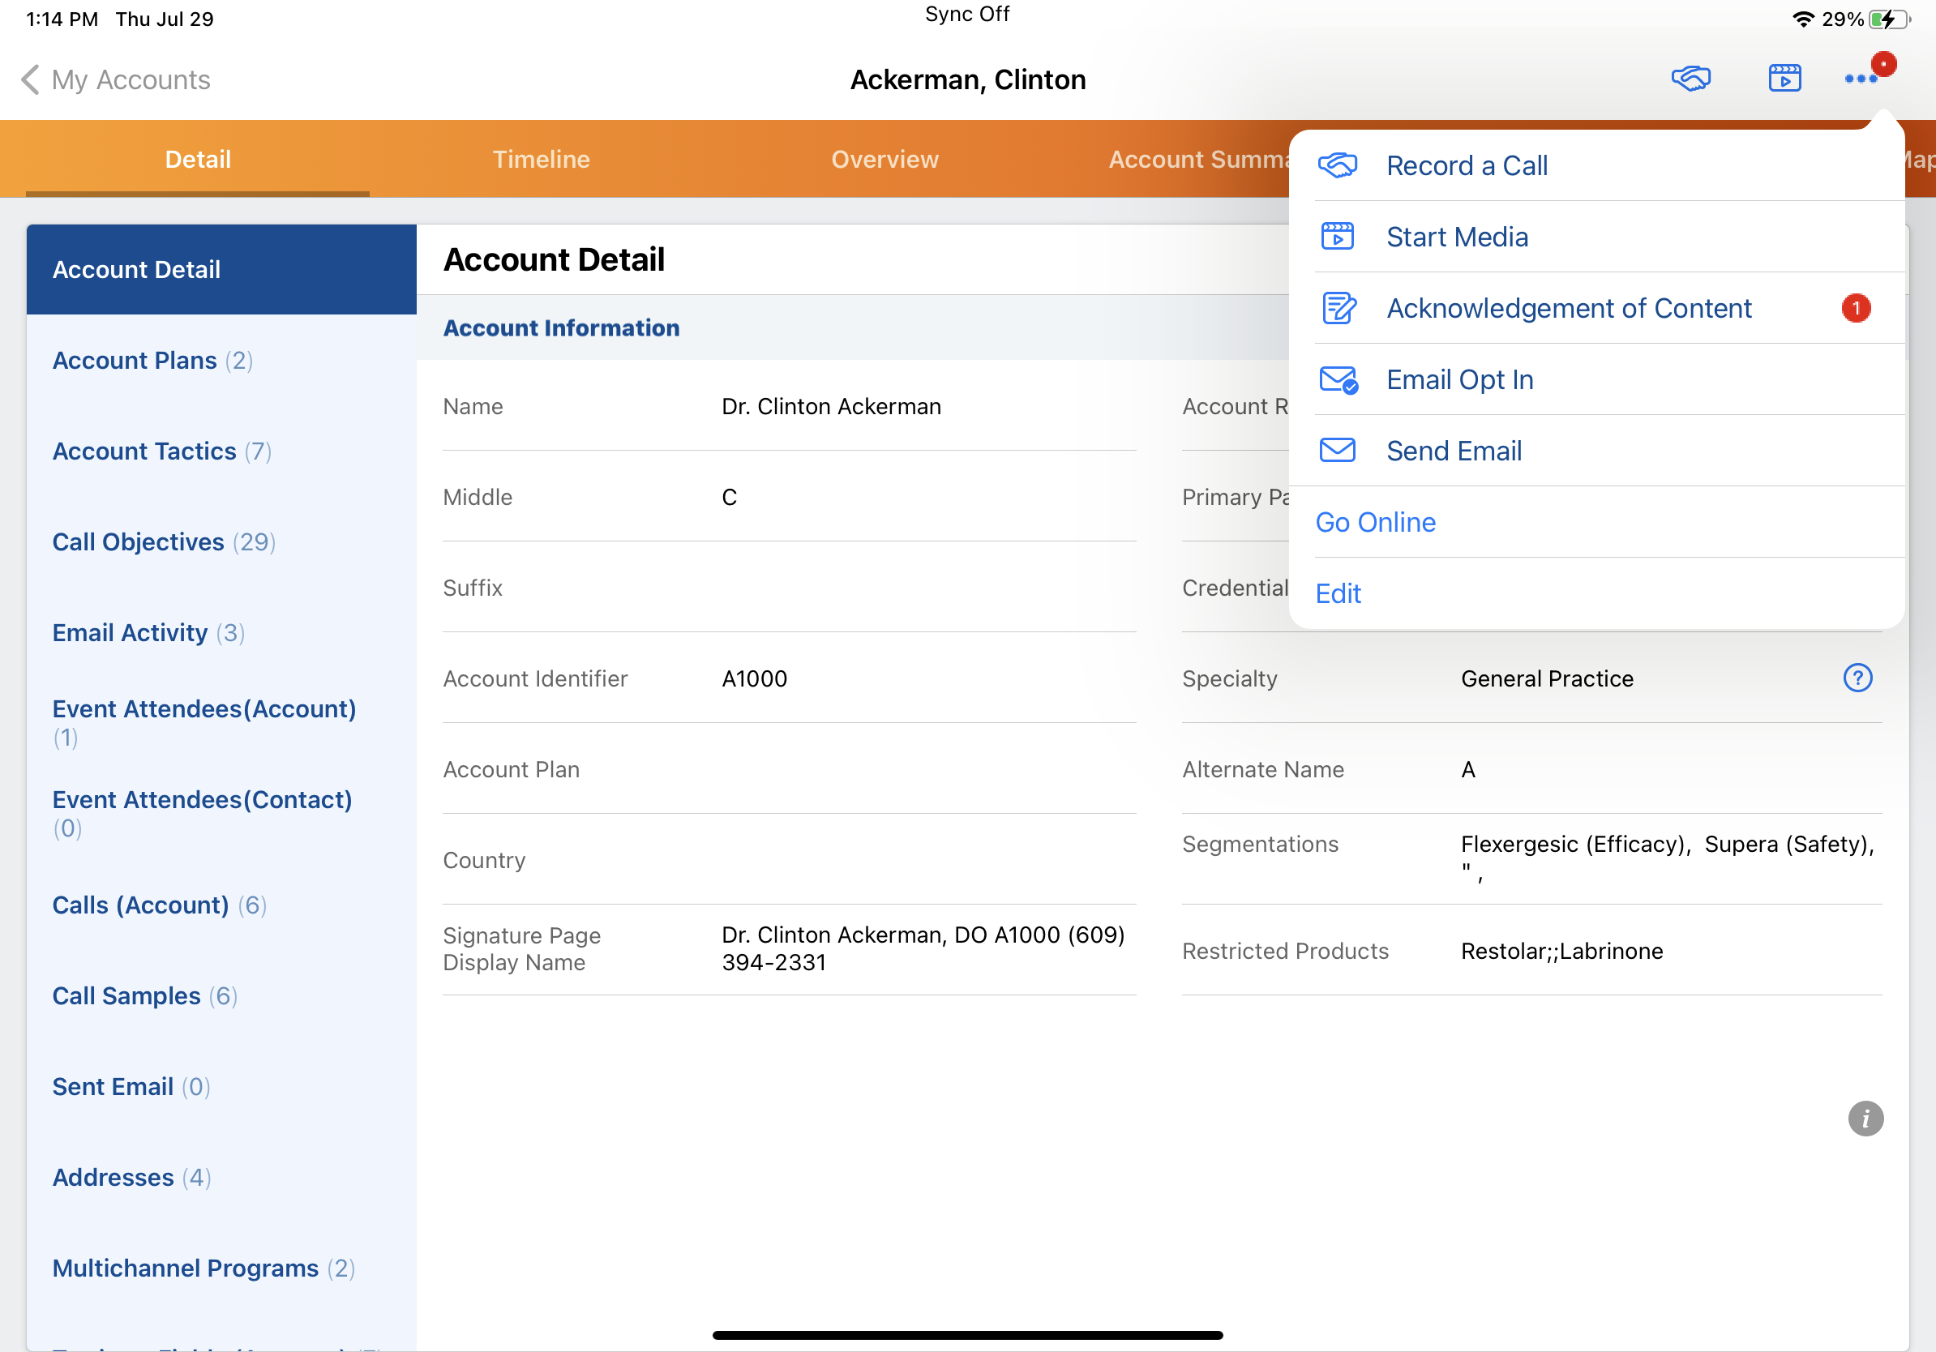Screen dimensions: 1936x1352
Task: Tap the red badge on Acknowledgement of Content
Action: [1855, 309]
